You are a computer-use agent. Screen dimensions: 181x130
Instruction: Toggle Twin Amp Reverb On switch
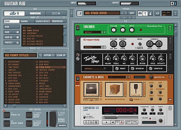(133, 69)
